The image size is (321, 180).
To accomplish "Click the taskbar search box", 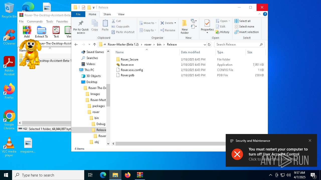I will click(x=48, y=175).
